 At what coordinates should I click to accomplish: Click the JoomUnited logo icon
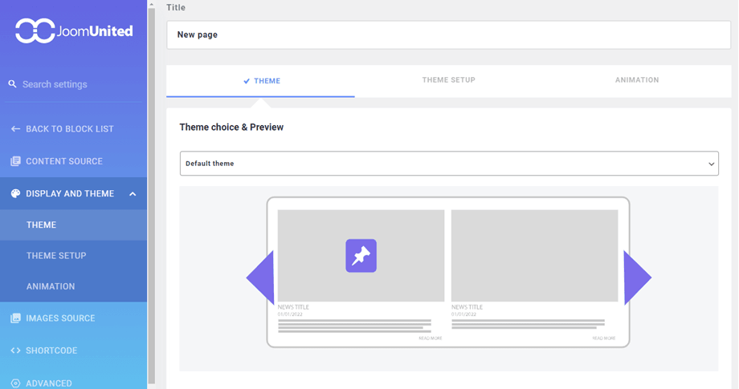(35, 30)
